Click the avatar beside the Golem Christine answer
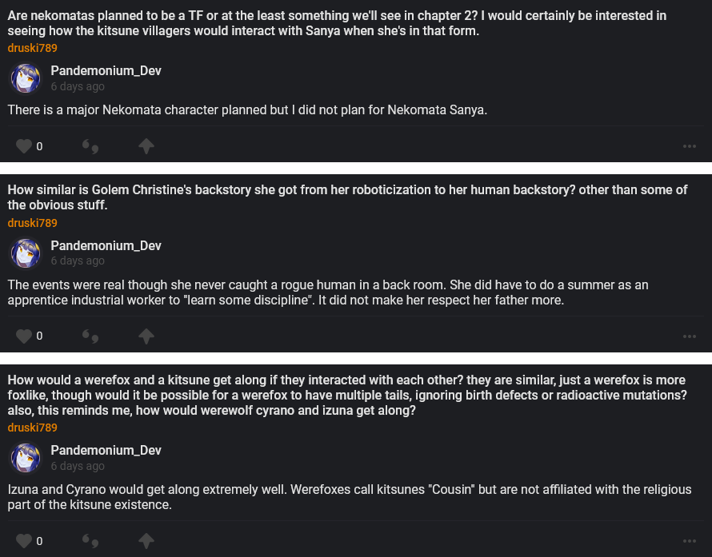Image resolution: width=712 pixels, height=557 pixels. [25, 253]
